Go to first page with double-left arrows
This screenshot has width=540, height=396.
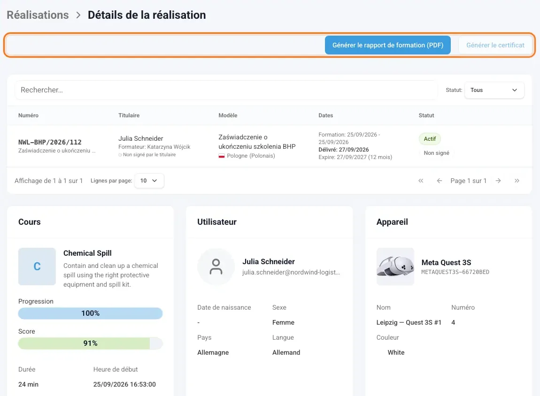[x=421, y=181]
